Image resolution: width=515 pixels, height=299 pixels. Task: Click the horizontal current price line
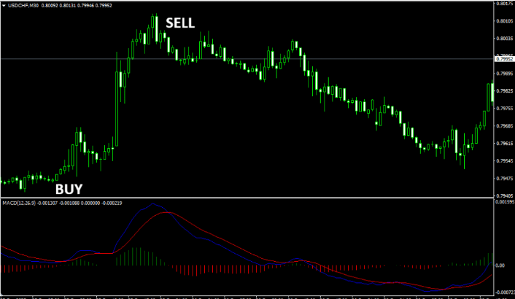(x=292, y=58)
